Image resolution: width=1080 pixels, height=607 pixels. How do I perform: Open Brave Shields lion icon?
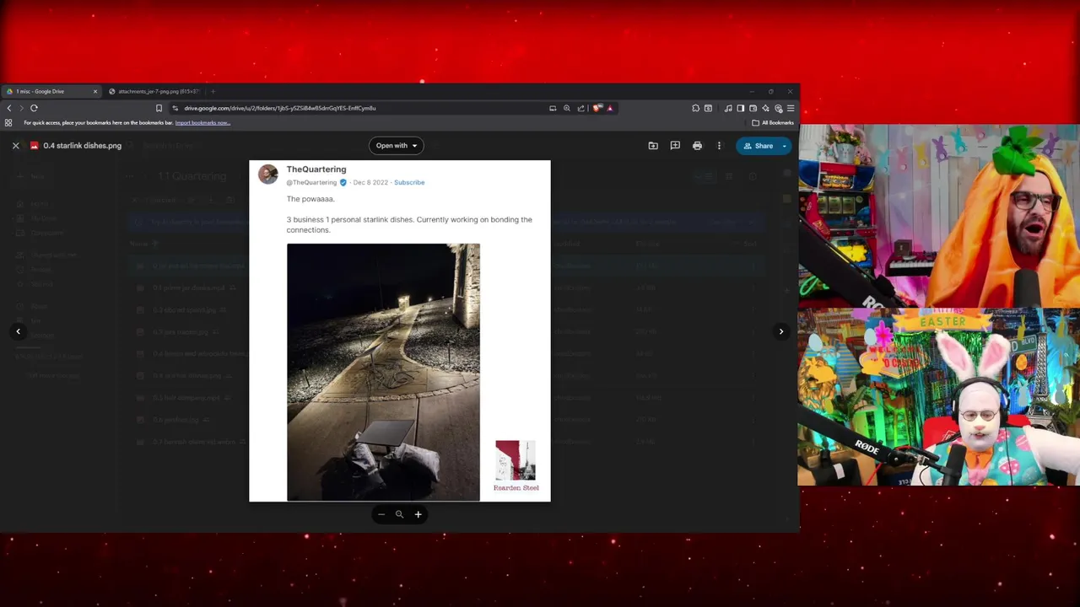tap(597, 108)
